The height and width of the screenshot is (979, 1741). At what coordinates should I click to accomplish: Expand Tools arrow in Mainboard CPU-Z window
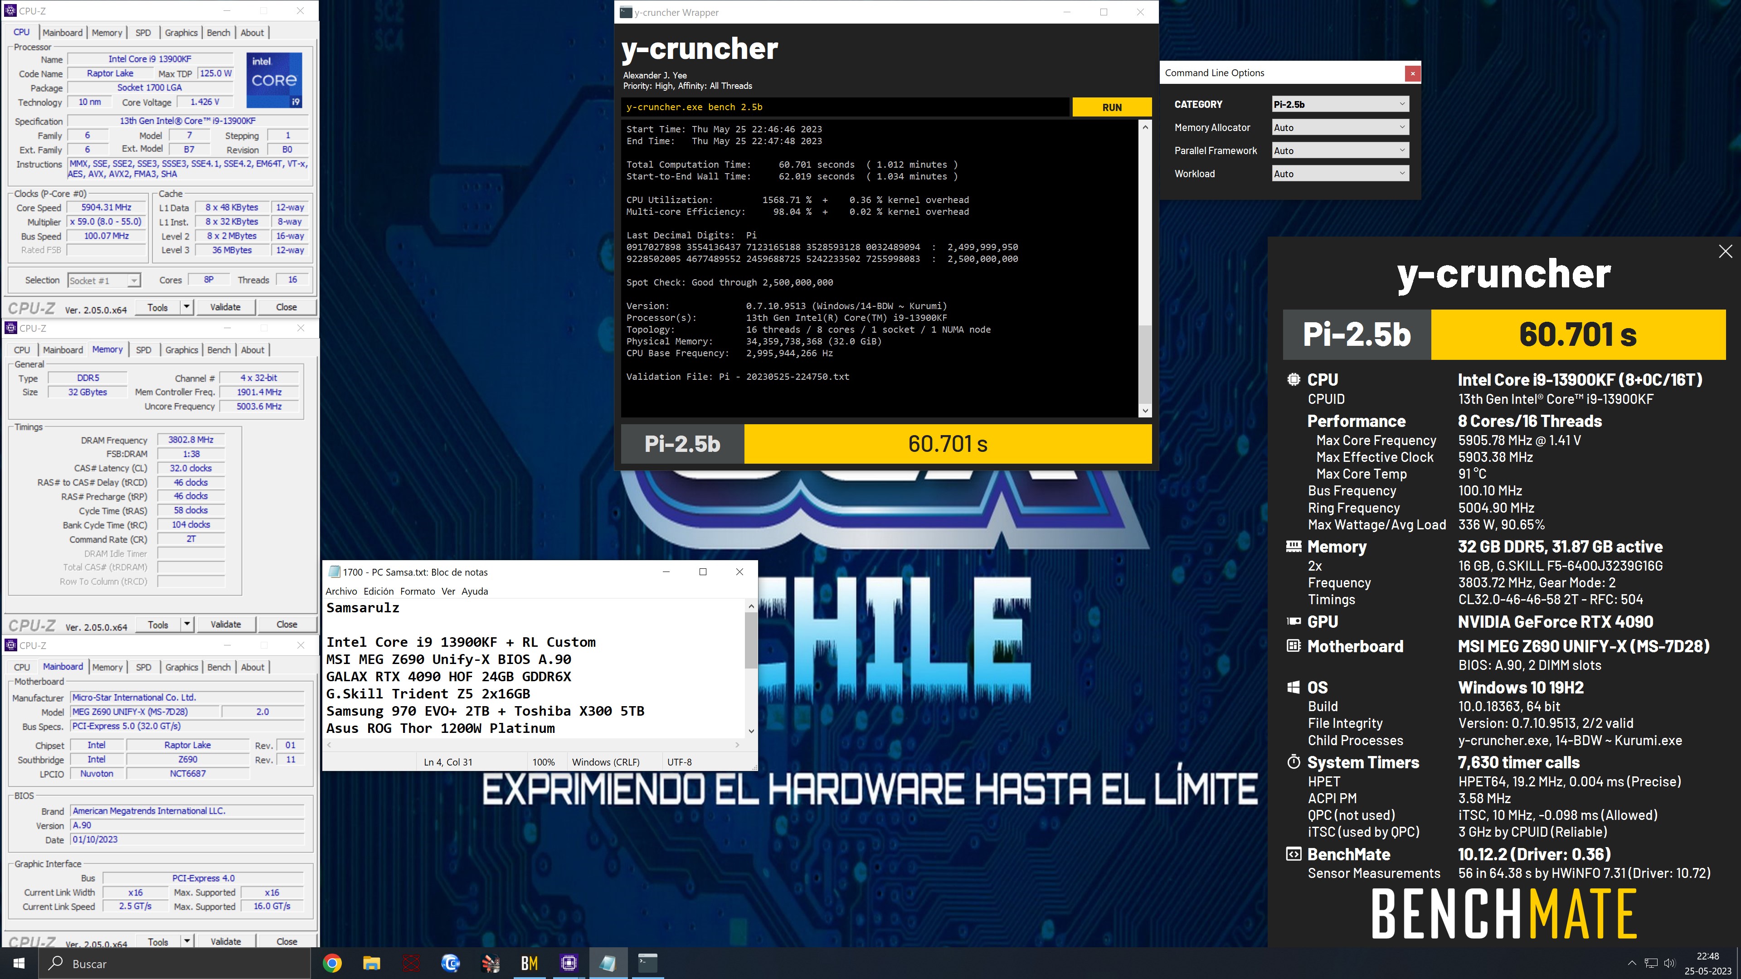(x=186, y=941)
